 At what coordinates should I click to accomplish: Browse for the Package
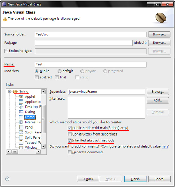159,43
